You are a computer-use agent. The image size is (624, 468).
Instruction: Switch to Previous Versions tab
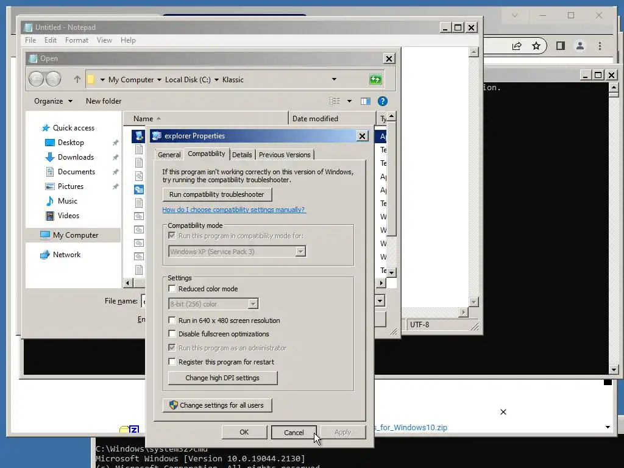tap(285, 155)
